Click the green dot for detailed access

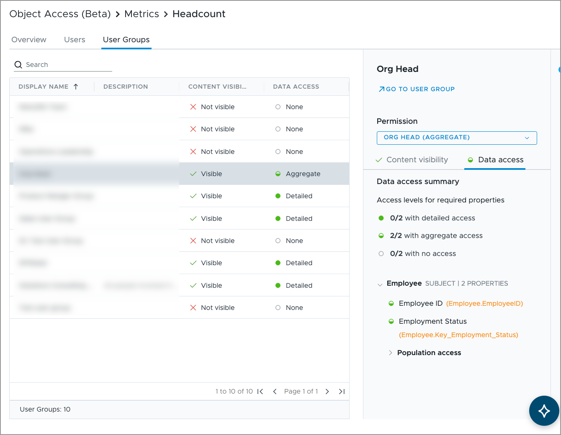coord(381,218)
